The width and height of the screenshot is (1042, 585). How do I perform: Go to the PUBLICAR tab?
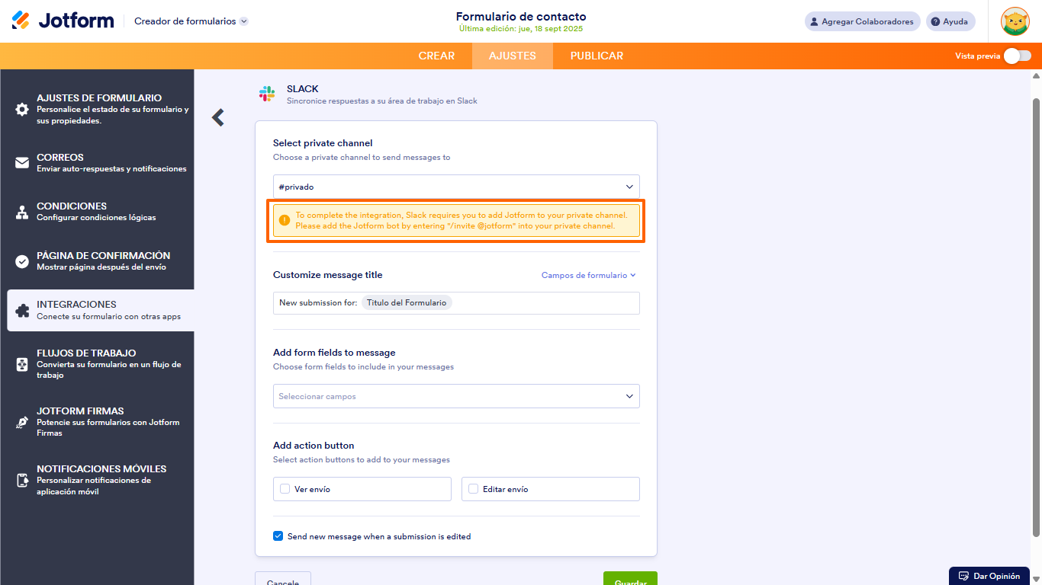pos(596,56)
